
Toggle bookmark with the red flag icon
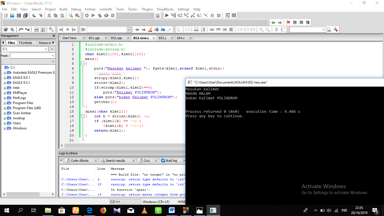pyautogui.click(x=288, y=22)
